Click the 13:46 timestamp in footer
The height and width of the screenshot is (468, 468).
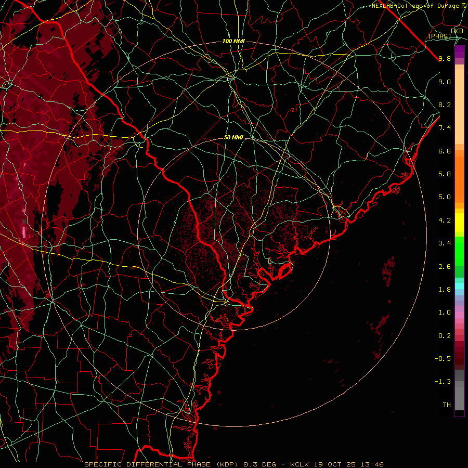[373, 464]
